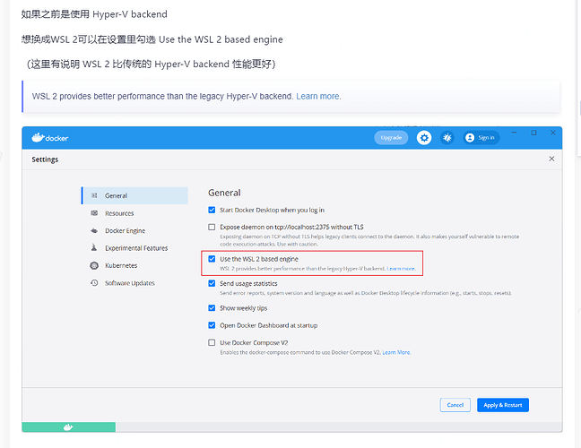Viewport: 581px width, 448px height.
Task: Click the Kubernetes wheel icon
Action: [94, 265]
